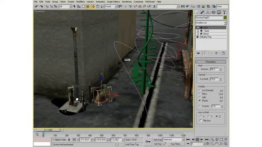Image resolution: width=262 pixels, height=147 pixels.
Task: Click the Redo arrow icon
Action: click(x=41, y=7)
